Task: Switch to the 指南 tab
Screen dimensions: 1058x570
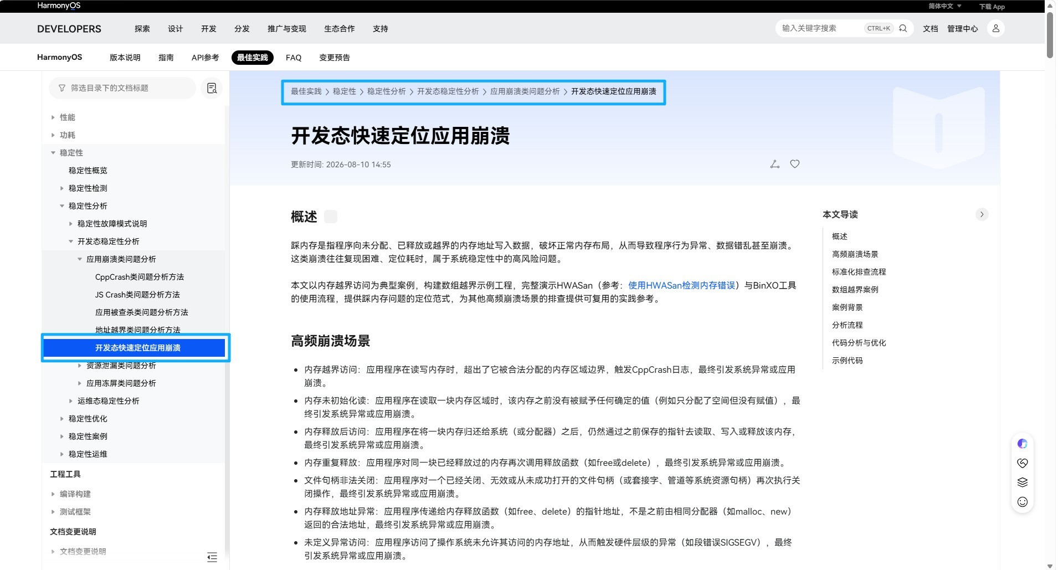Action: tap(166, 58)
